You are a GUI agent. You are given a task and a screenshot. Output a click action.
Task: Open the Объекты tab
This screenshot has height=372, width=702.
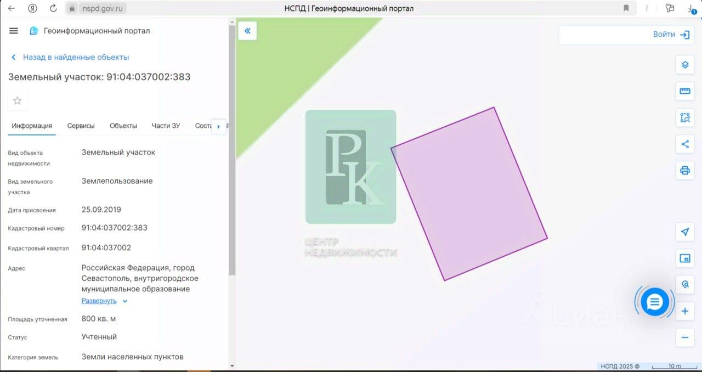[x=123, y=126]
